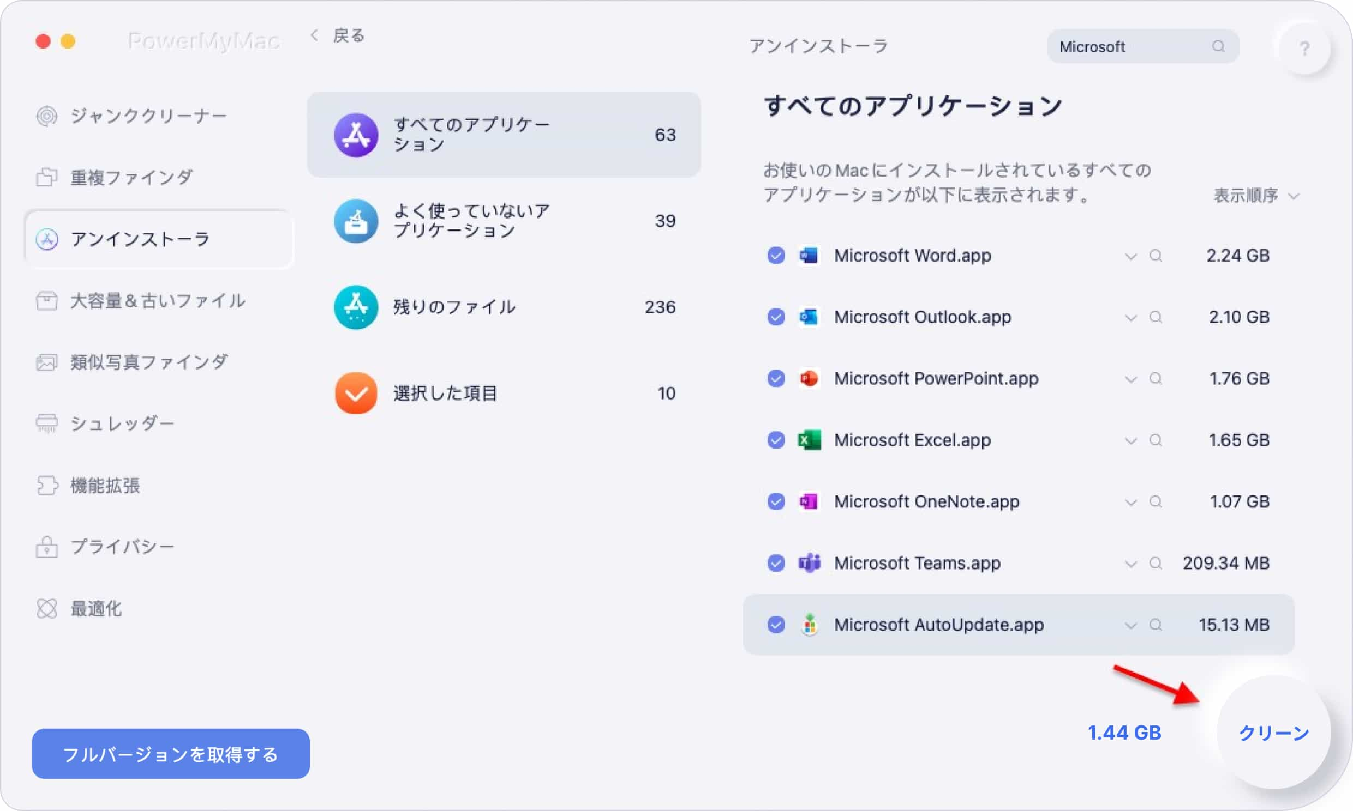Select アンインストーラ in the sidebar
The height and width of the screenshot is (811, 1353).
pyautogui.click(x=159, y=239)
